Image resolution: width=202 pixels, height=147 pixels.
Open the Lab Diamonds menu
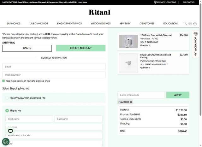(x=39, y=23)
